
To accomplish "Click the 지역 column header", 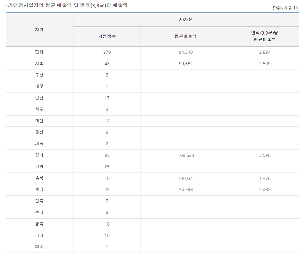I will 39,30.
